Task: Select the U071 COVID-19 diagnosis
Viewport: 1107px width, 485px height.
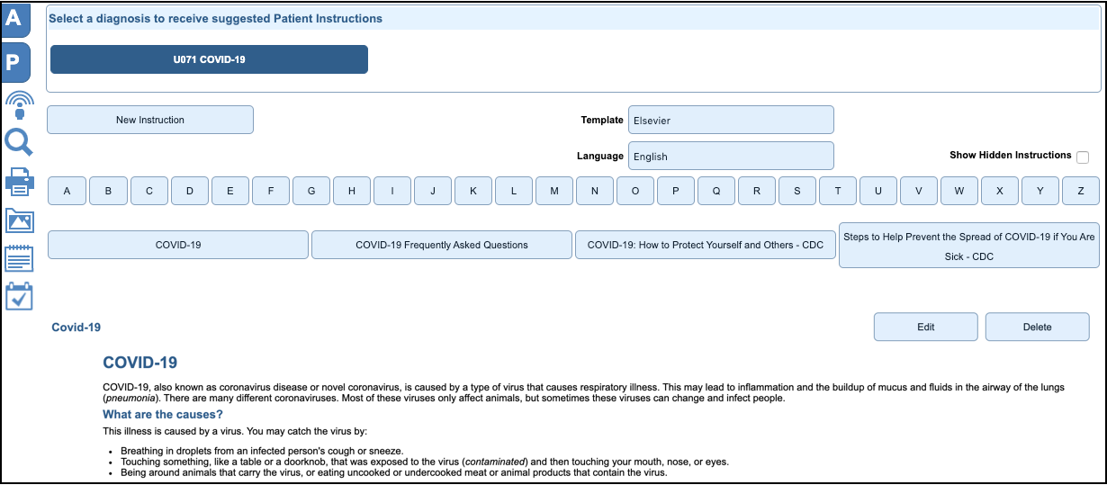Action: 209,59
